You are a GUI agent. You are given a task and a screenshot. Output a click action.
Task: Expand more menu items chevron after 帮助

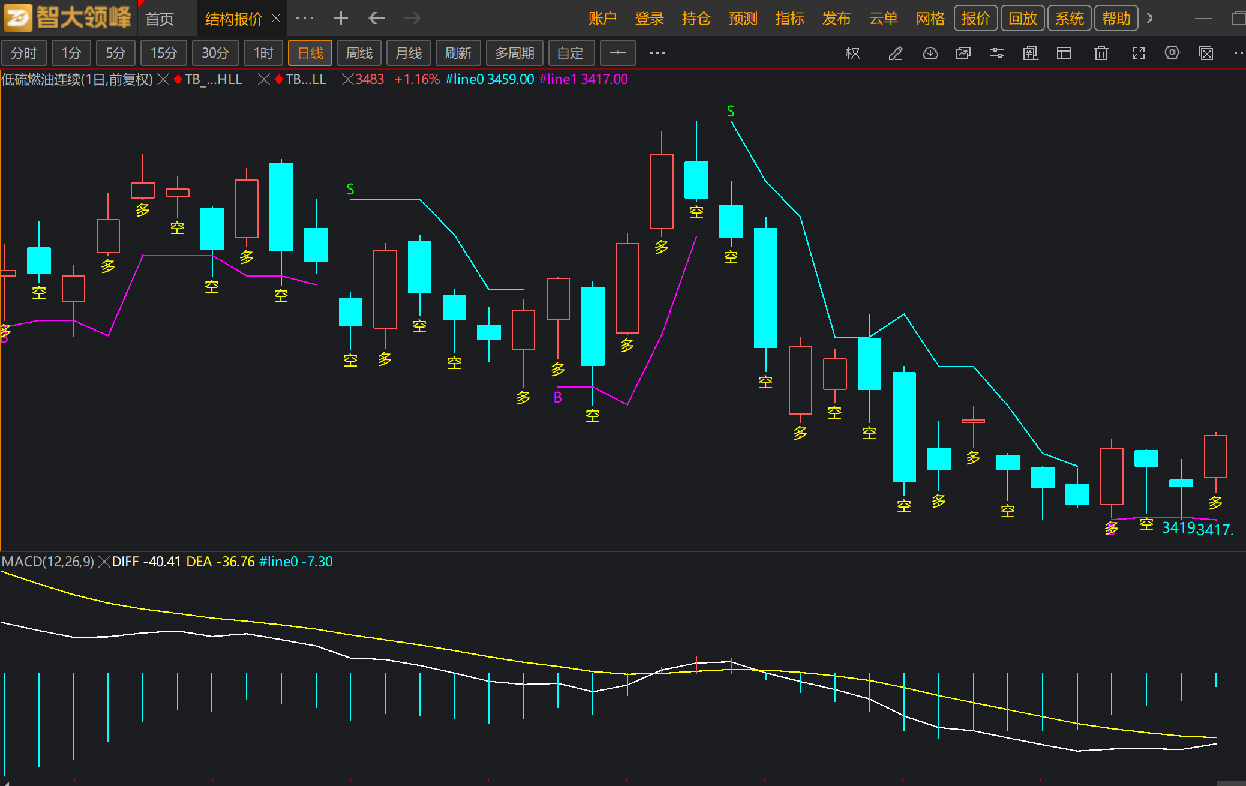[x=1149, y=19]
